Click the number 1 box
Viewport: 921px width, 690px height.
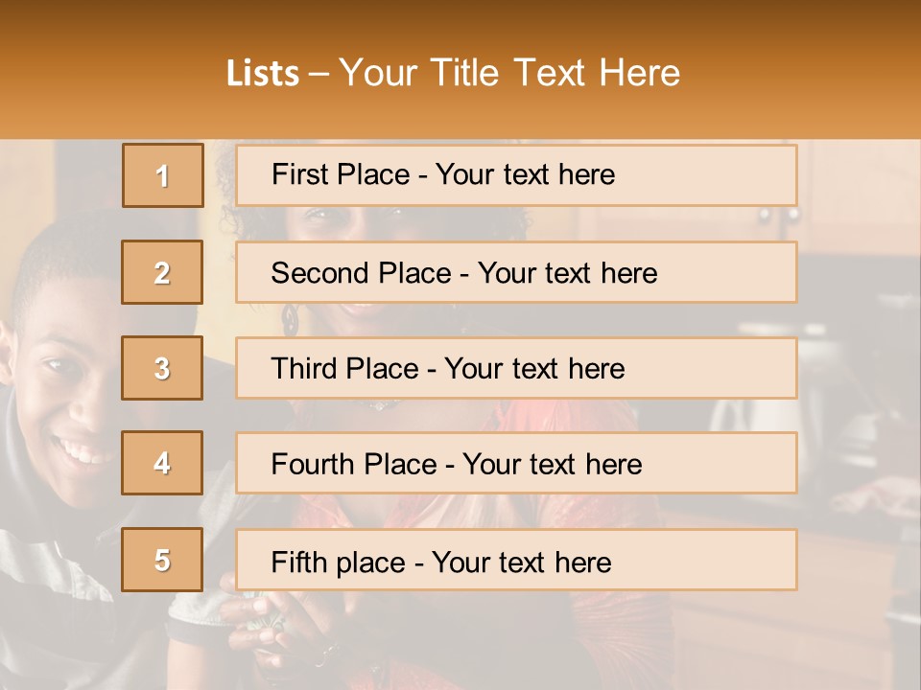pyautogui.click(x=163, y=175)
